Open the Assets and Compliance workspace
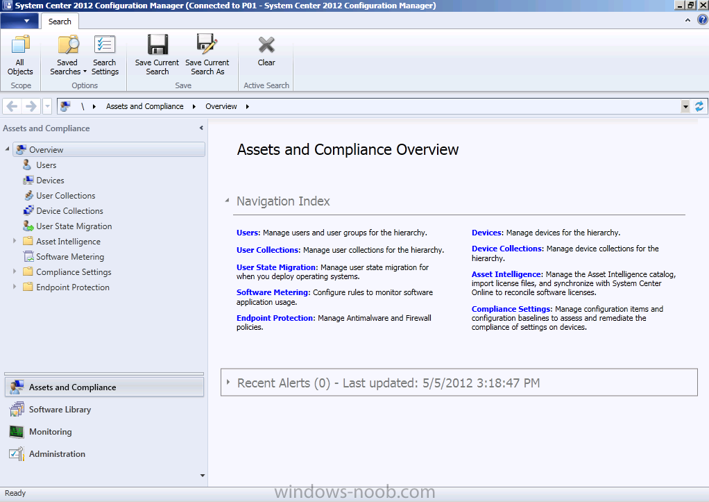The height and width of the screenshot is (502, 709). click(x=105, y=387)
